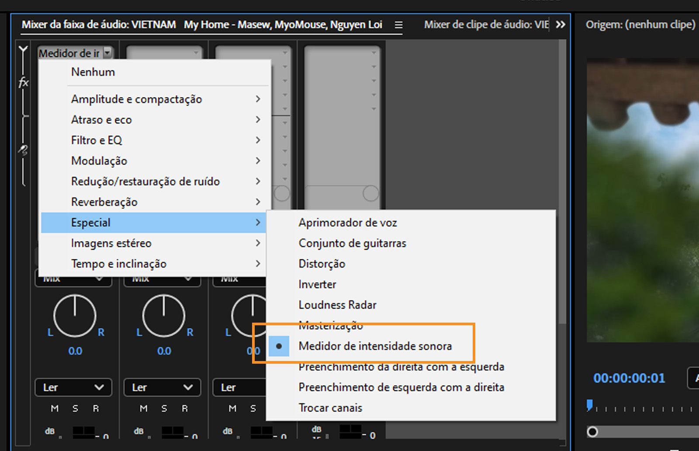
Task: Click the fx show/hide effects icon
Action: [24, 81]
